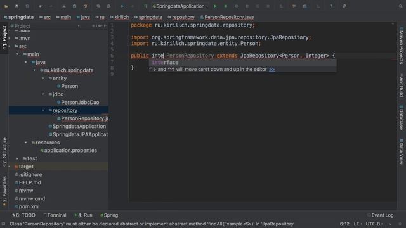Screen dimensions: 406x228
Task: Expand the test folder arrow
Action: tap(18, 158)
